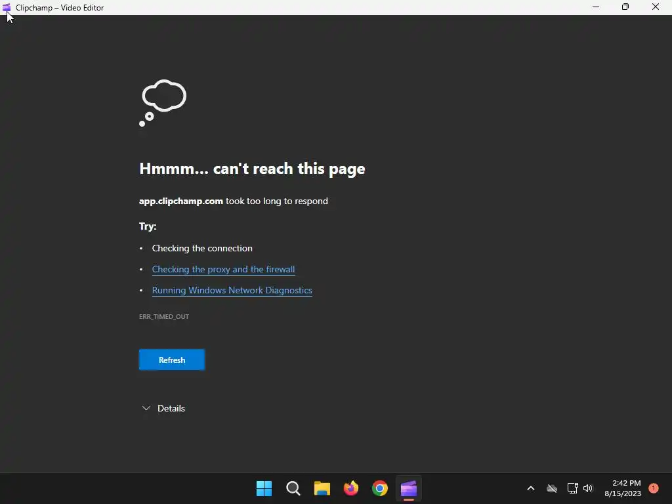Close the Clipchamp window
672x504 pixels.
pos(656,7)
